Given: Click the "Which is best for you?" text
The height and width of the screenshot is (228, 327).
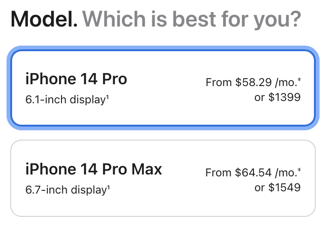Looking at the screenshot, I should [x=191, y=20].
